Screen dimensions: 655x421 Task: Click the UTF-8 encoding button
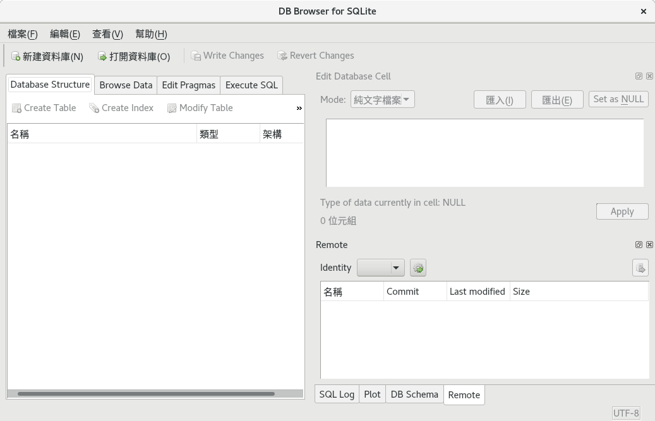(626, 413)
